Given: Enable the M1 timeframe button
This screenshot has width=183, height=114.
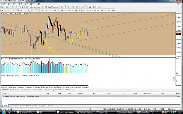Looking at the screenshot, I should point(84,10).
